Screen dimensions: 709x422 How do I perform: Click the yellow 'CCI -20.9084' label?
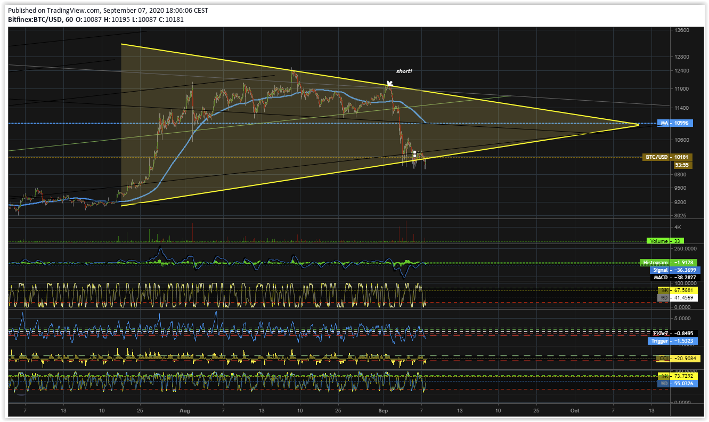point(679,358)
